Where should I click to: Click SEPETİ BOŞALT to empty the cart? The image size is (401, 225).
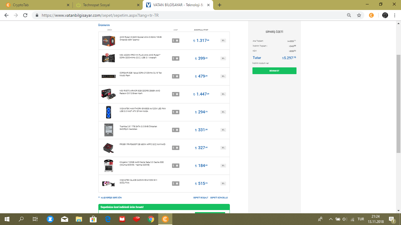201,197
